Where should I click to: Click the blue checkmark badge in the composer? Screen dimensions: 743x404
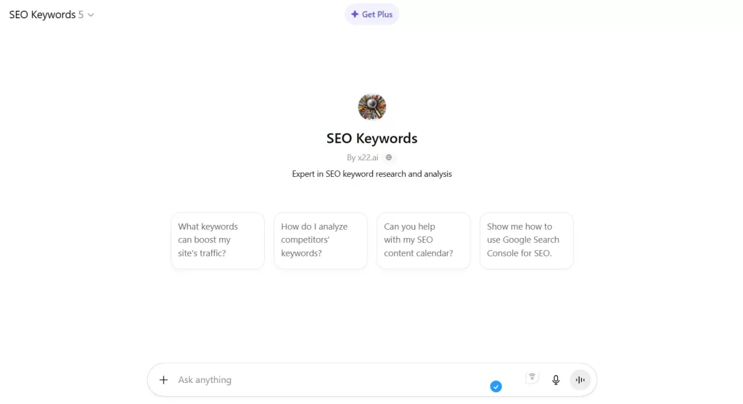click(x=496, y=387)
